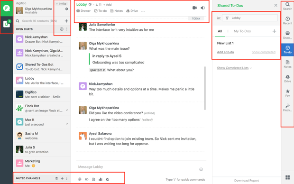Attach a file with paperclip icon
The height and width of the screenshot is (184, 294).
point(80,179)
